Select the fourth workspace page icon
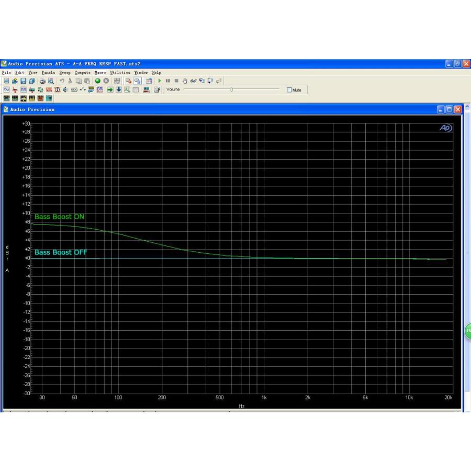This screenshot has width=471, height=471. tap(32, 98)
